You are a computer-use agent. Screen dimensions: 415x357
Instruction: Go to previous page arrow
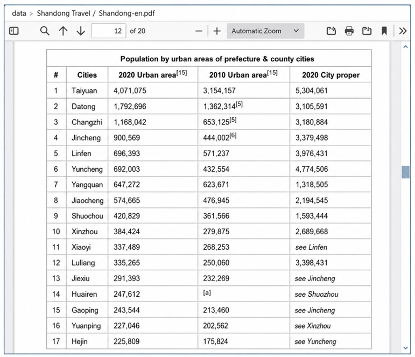(x=63, y=31)
